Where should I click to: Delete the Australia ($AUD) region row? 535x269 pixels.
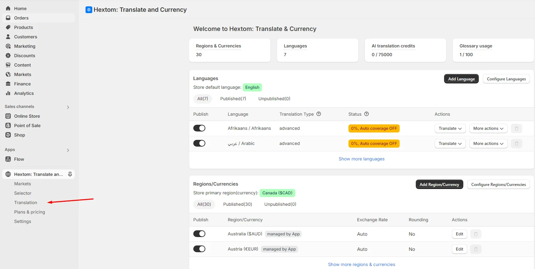[476, 234]
